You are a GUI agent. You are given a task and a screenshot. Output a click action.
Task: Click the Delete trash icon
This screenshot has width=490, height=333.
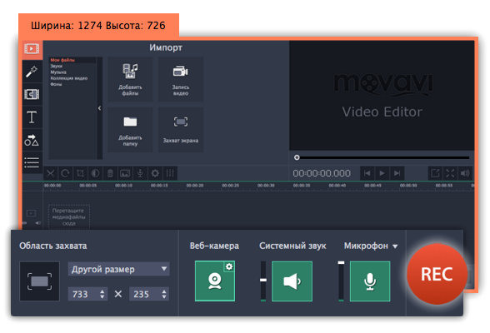pyautogui.click(x=110, y=173)
